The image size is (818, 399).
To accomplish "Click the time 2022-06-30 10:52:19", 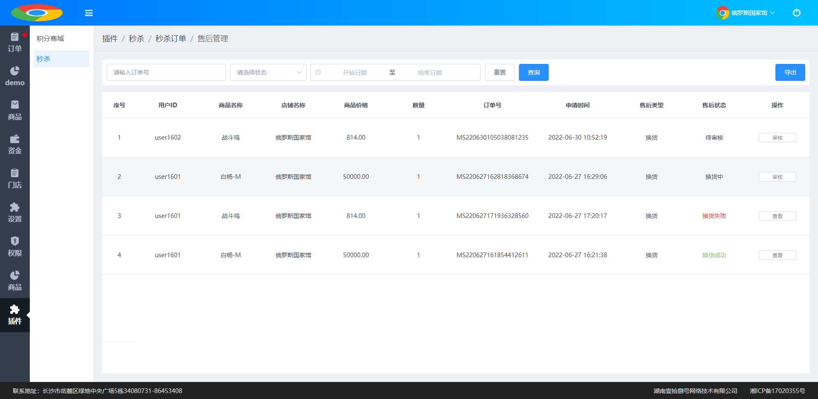I will [578, 138].
